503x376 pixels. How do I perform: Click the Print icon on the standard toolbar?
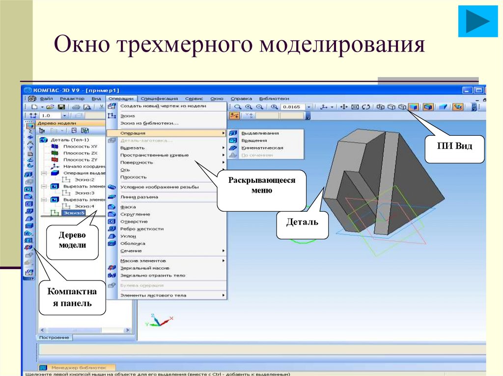(x=76, y=106)
